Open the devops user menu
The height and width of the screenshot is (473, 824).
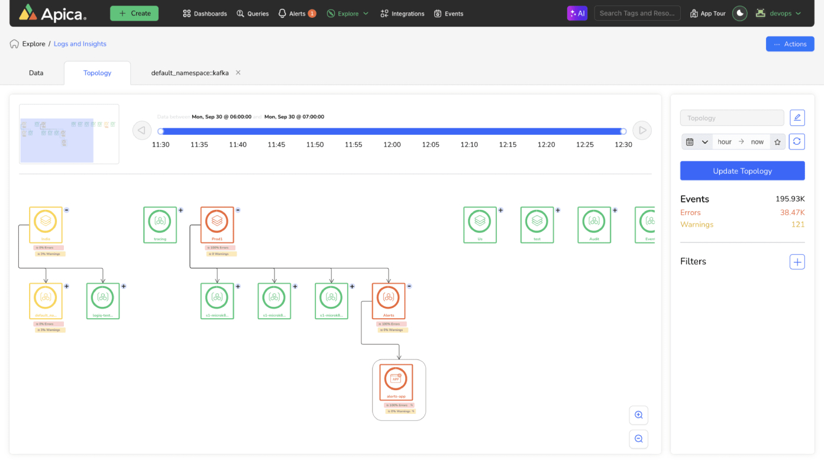pyautogui.click(x=778, y=13)
